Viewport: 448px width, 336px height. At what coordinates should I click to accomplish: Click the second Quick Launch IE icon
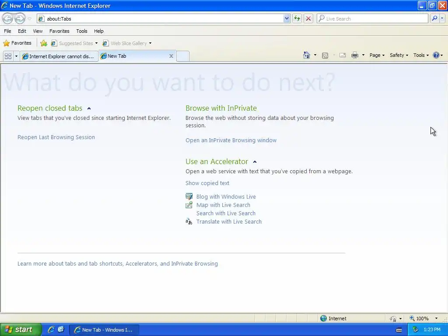[x=61, y=329]
